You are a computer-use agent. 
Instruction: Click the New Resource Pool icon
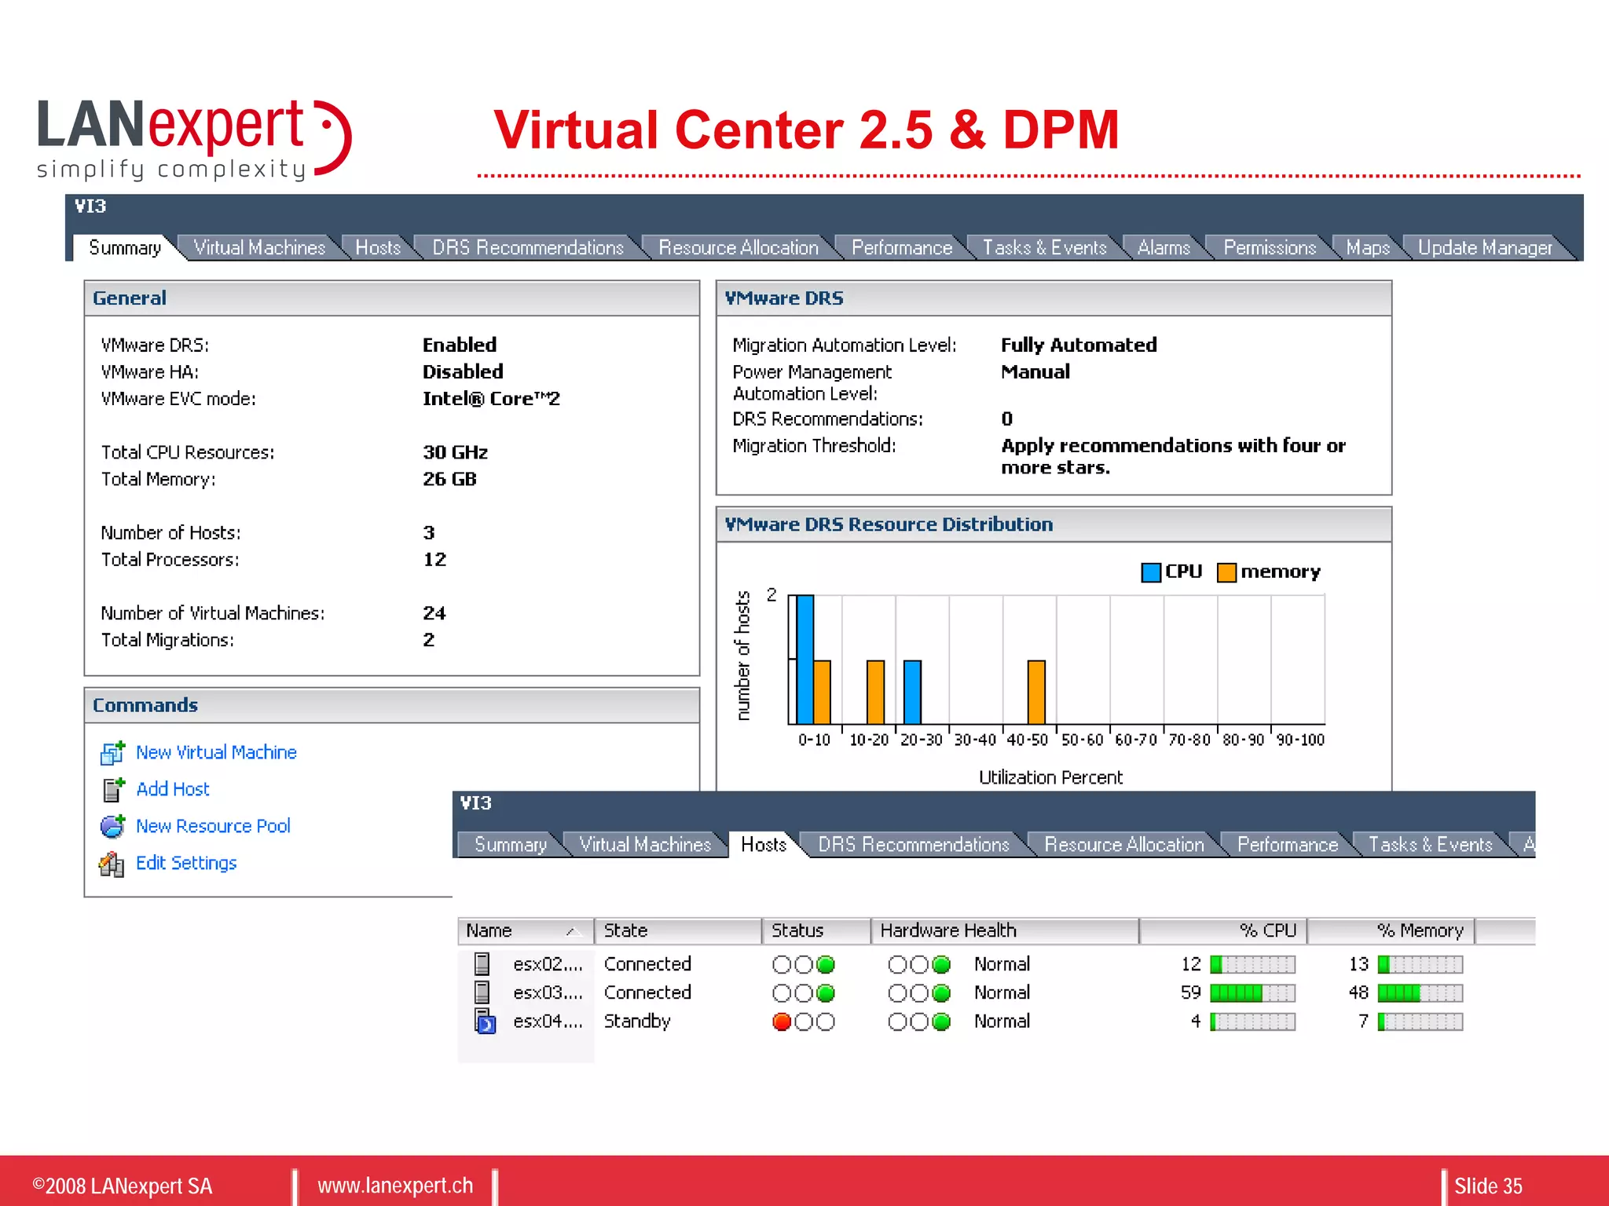point(112,826)
